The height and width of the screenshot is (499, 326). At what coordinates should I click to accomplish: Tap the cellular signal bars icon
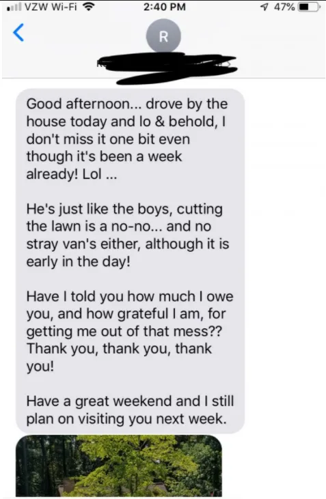[14, 7]
